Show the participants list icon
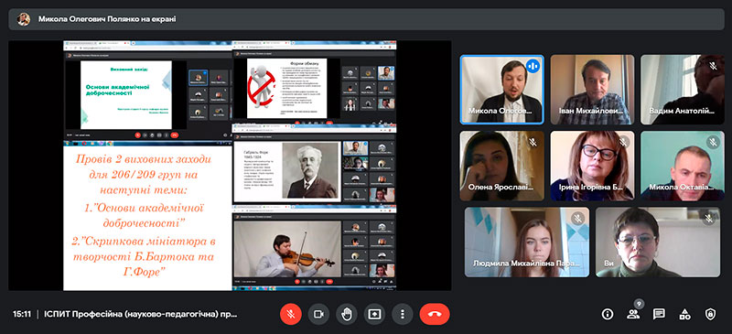 point(633,315)
